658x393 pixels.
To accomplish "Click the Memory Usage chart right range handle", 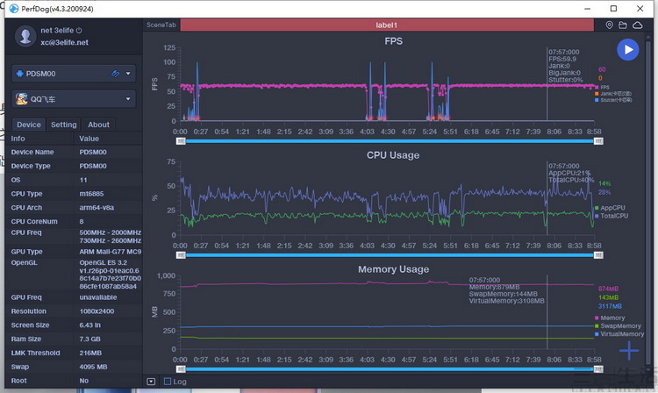I will [598, 369].
